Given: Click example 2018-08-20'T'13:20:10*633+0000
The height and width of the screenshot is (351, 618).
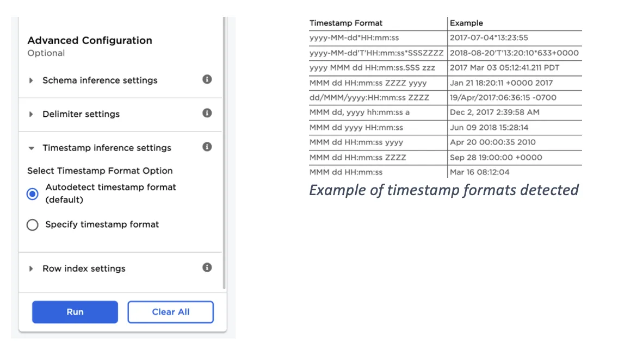Looking at the screenshot, I should [514, 53].
